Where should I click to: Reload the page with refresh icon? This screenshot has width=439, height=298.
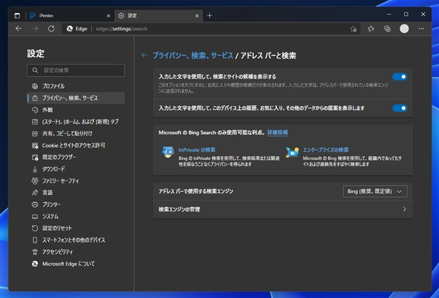tap(51, 28)
